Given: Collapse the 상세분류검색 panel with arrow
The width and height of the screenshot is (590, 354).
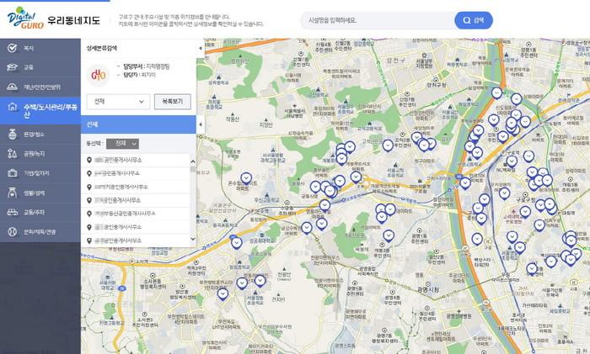Looking at the screenshot, I should (x=201, y=48).
